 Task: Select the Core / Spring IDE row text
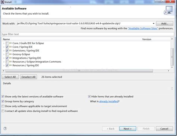(x=22, y=47)
